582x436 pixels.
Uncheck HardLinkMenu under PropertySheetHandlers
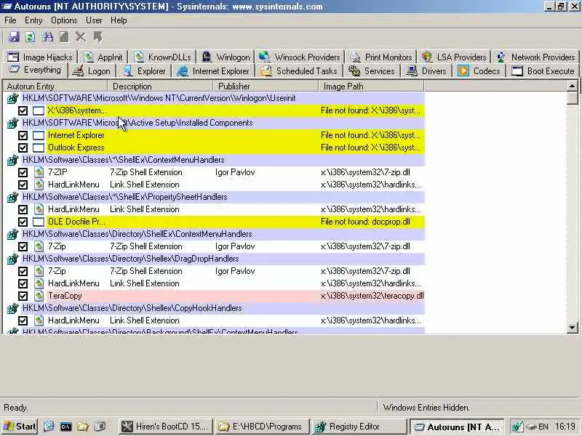[23, 210]
